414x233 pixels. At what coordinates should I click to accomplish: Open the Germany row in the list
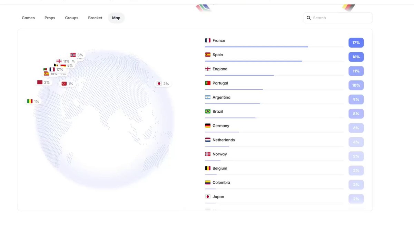pyautogui.click(x=284, y=128)
